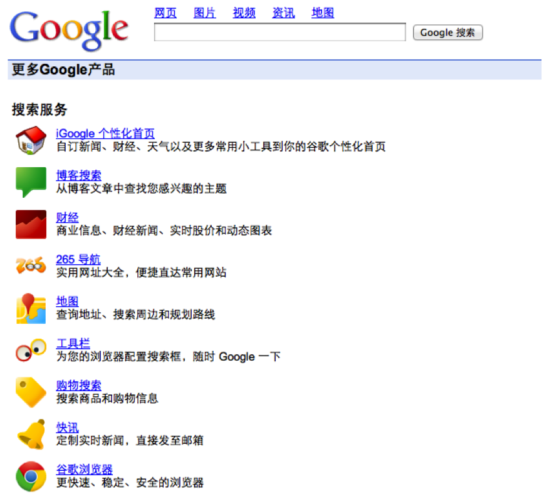Switch to the 资讯 tab link
The width and height of the screenshot is (542, 499).
283,13
